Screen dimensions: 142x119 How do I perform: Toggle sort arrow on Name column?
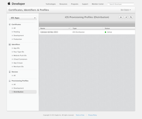tap(69, 28)
